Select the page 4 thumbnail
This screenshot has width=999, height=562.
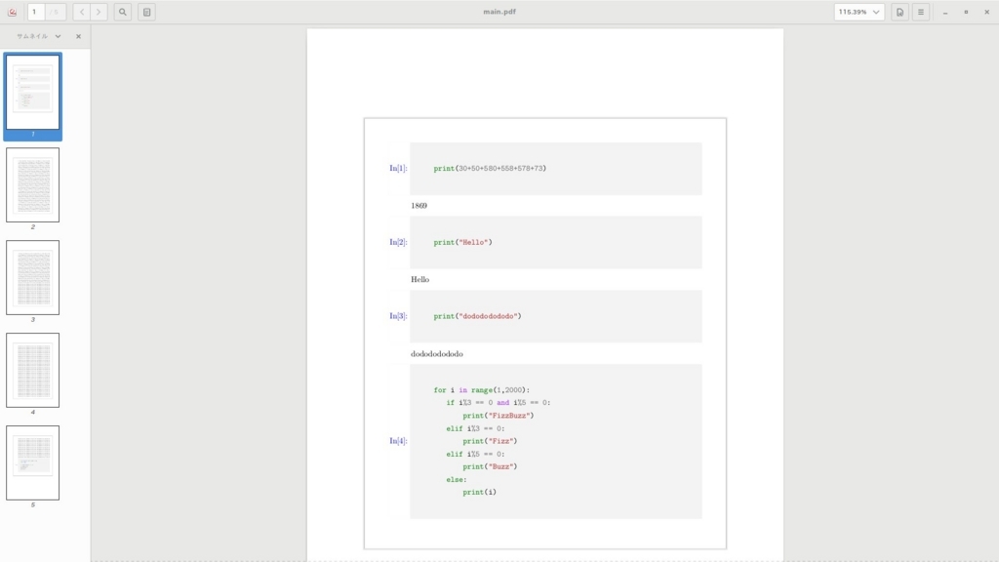click(32, 370)
